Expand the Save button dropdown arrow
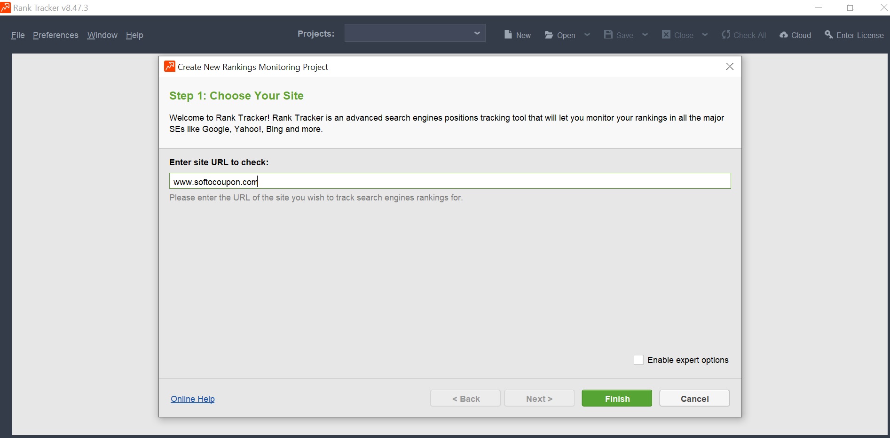 coord(645,35)
